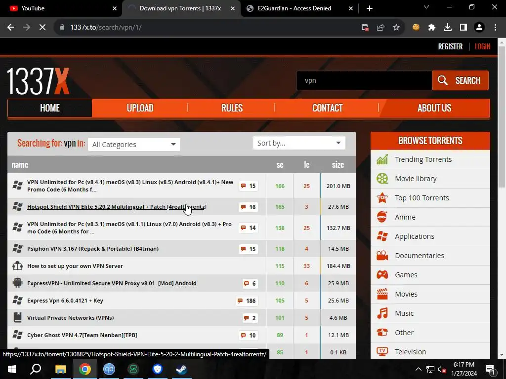Open comments bubble for Hotspot Shield showing 16

pyautogui.click(x=249, y=207)
